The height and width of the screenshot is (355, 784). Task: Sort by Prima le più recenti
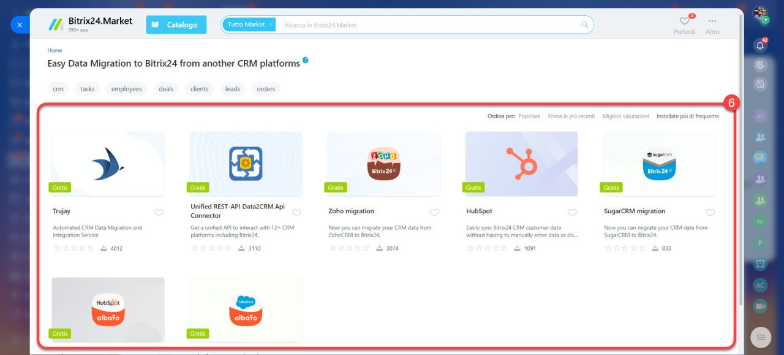coord(571,116)
